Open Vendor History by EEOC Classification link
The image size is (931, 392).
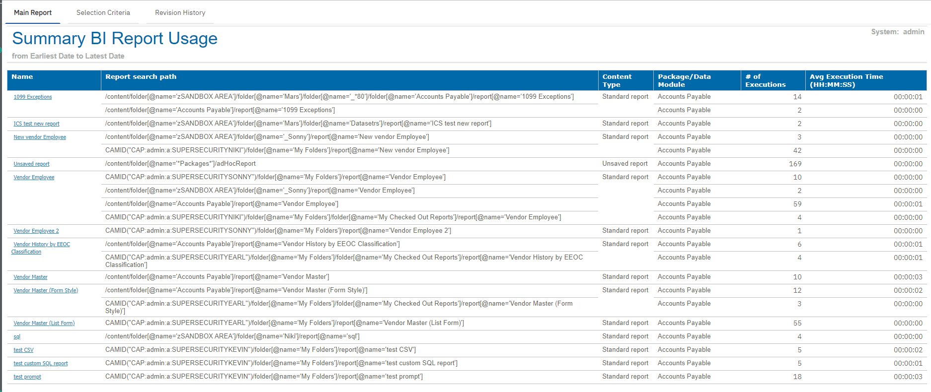pyautogui.click(x=42, y=245)
